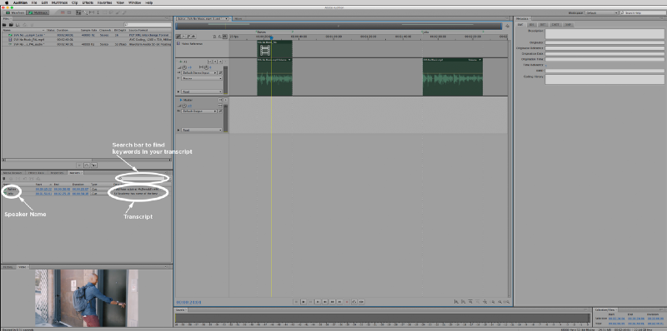
Task: Show the Effects track controls icon
Action: point(183,37)
